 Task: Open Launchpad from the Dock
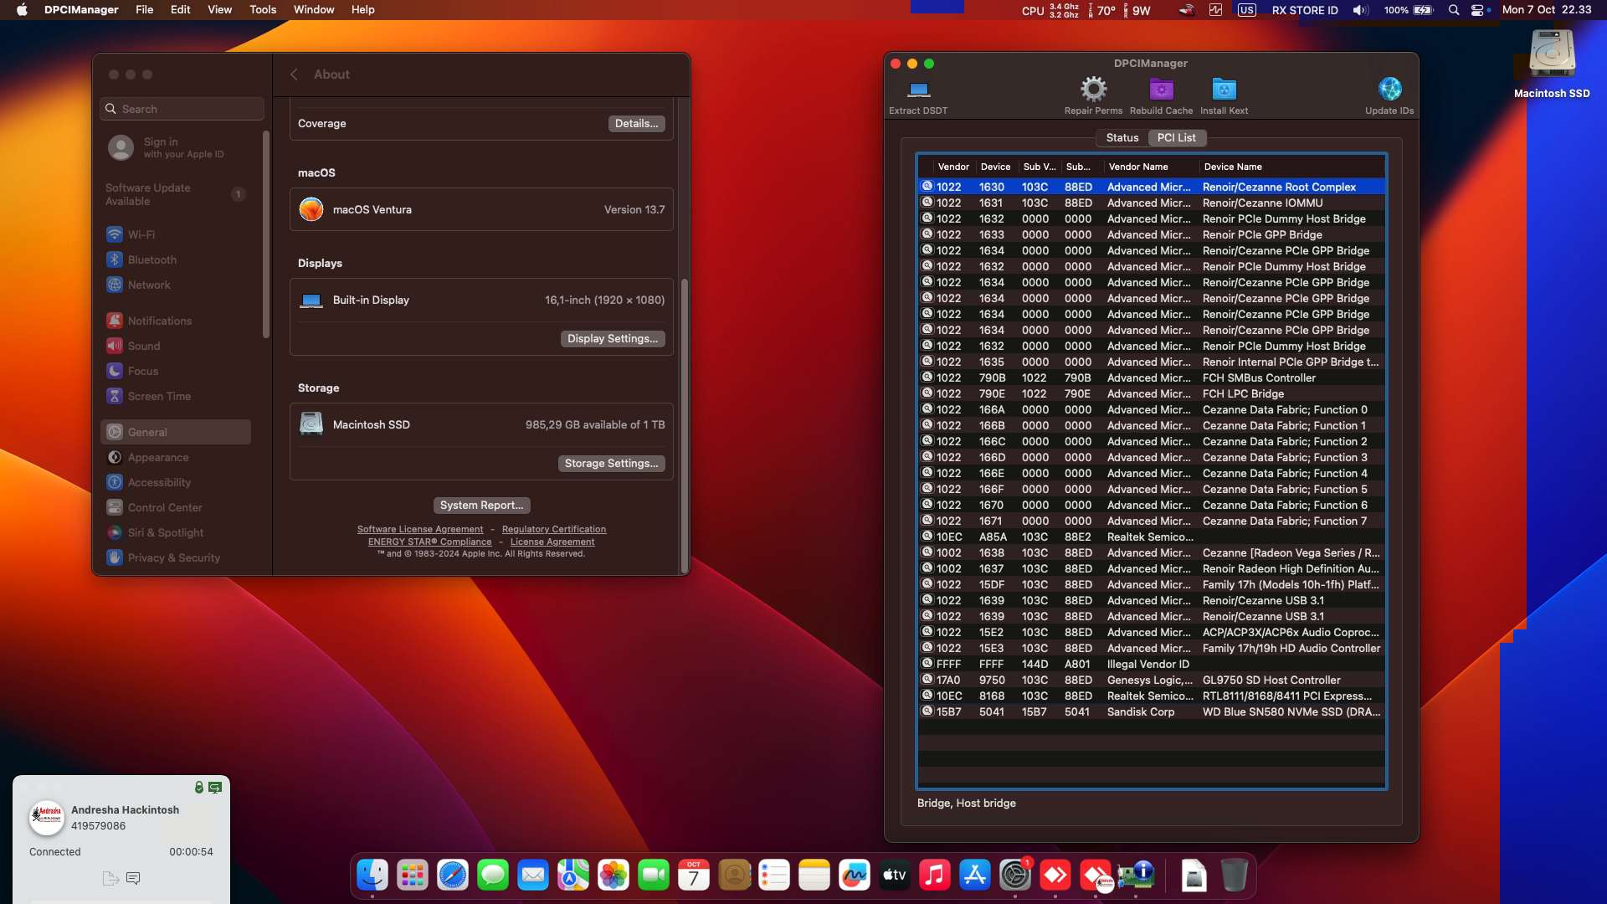click(x=413, y=876)
